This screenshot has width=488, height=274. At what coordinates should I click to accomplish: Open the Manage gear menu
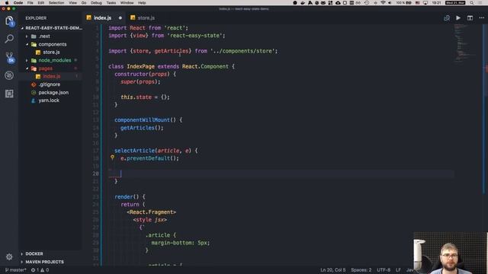pos(9,257)
